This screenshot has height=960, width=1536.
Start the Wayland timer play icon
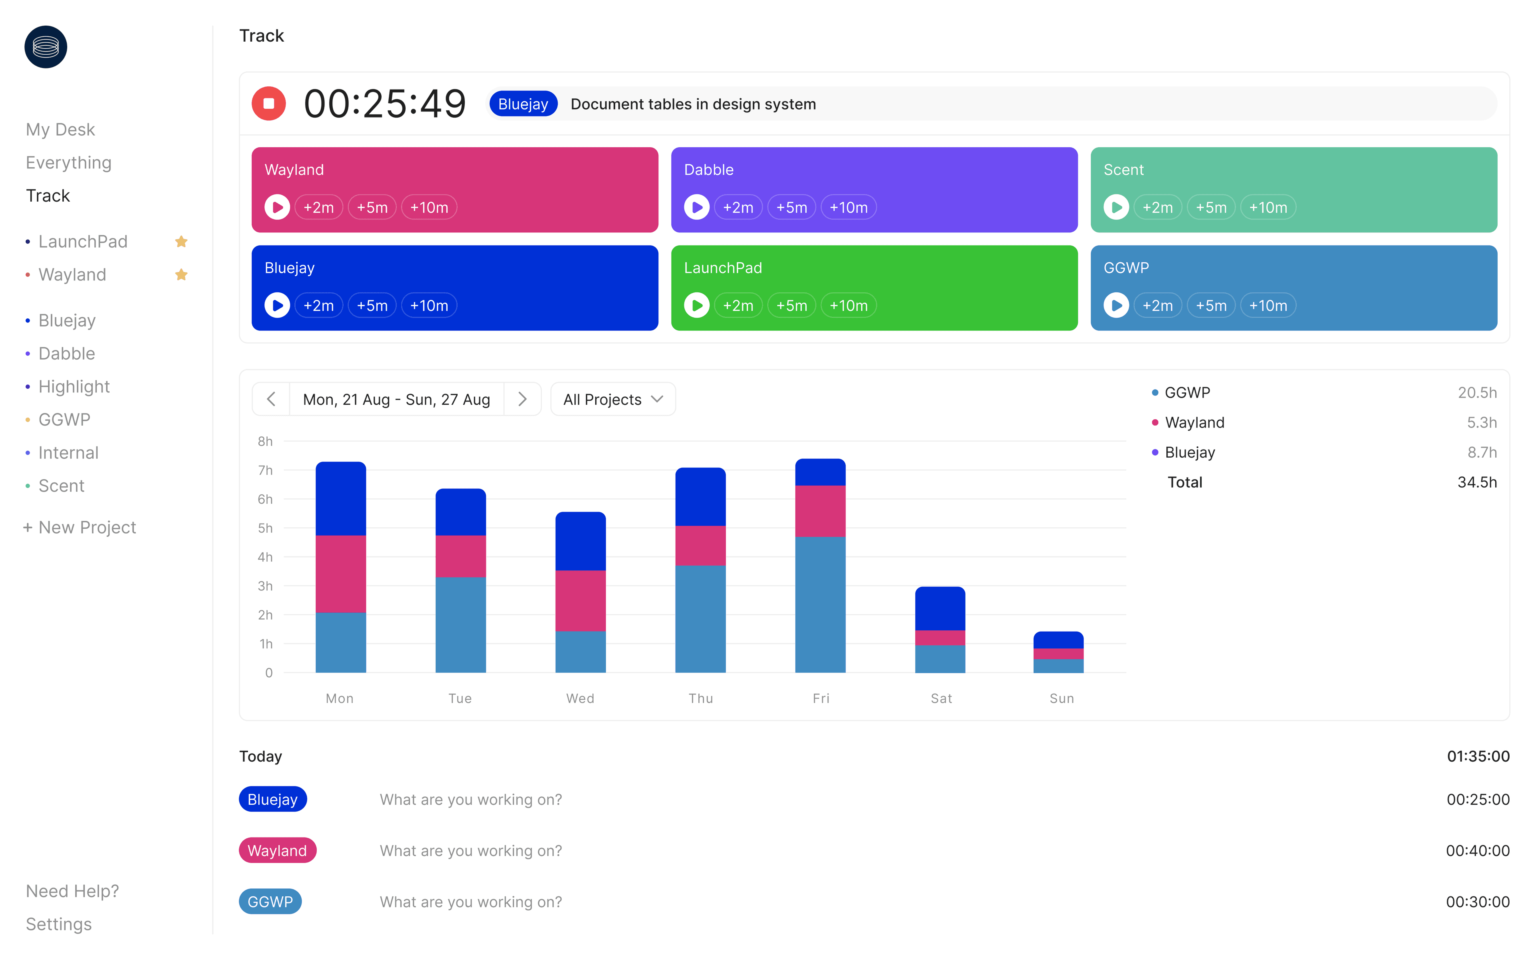(x=277, y=207)
